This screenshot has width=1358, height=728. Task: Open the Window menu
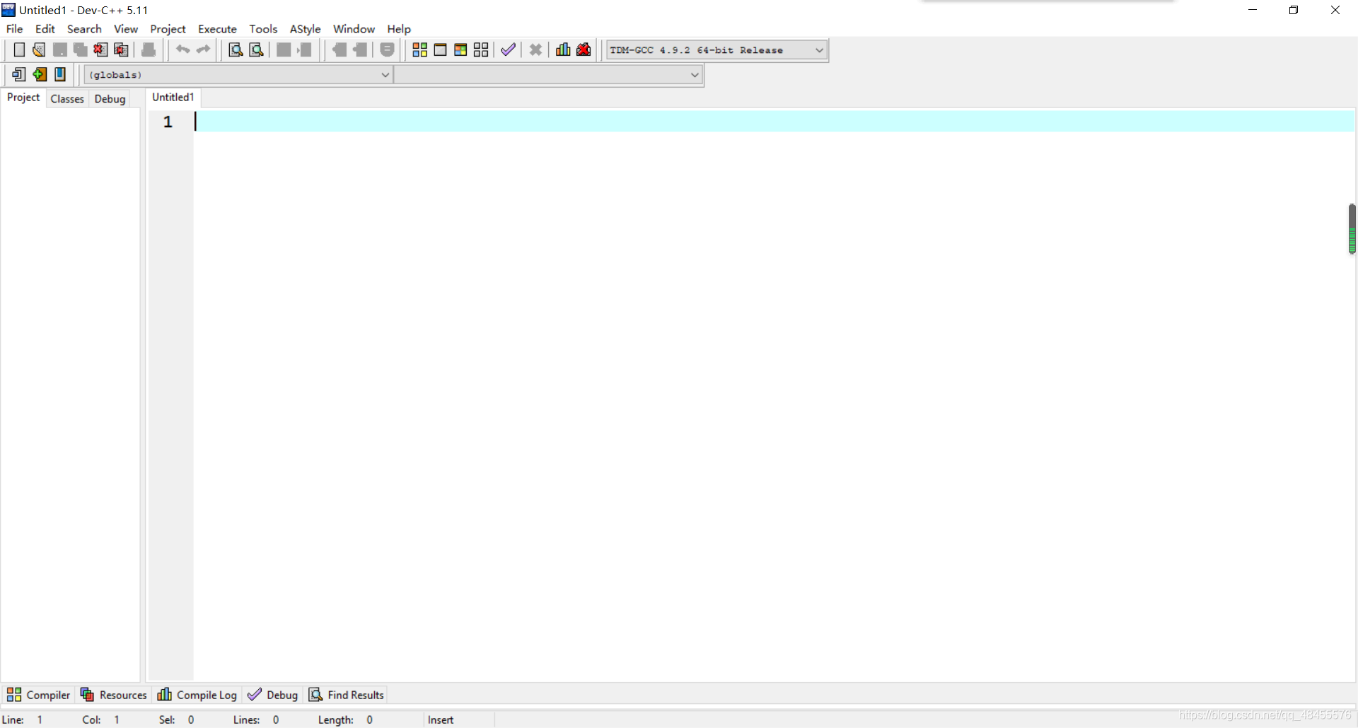[354, 29]
